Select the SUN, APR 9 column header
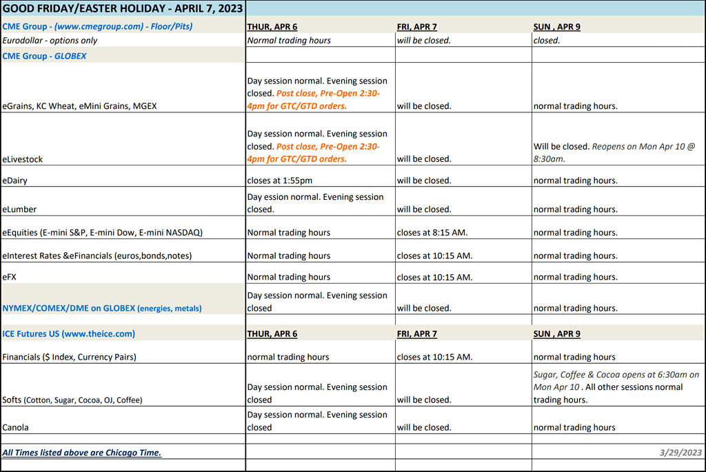706x472 pixels. [556, 26]
